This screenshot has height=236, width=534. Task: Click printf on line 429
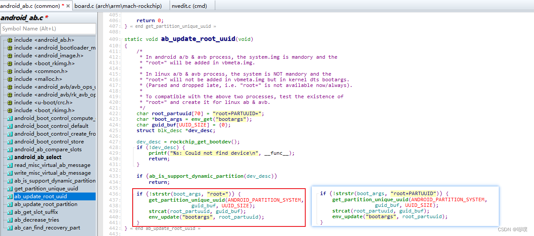click(157, 153)
